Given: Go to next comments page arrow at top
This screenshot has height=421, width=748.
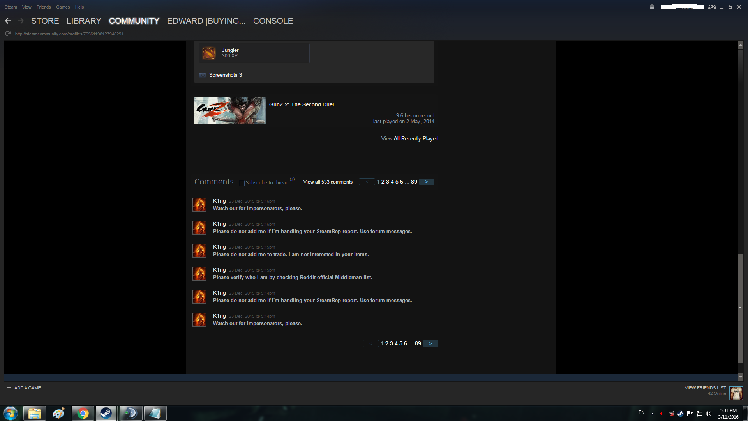Looking at the screenshot, I should (x=427, y=182).
